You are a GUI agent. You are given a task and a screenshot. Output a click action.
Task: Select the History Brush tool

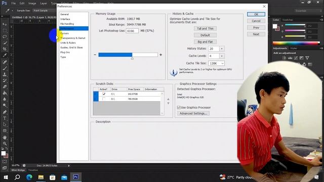pos(5,80)
